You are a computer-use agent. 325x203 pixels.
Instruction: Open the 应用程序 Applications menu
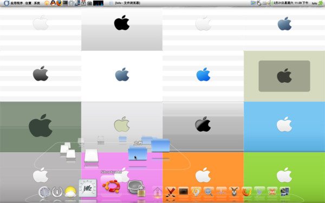(16, 3)
